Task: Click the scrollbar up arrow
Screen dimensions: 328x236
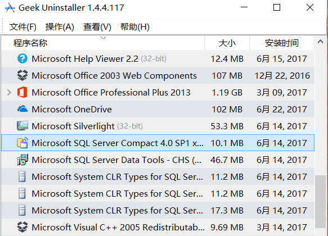Action: click(320, 42)
